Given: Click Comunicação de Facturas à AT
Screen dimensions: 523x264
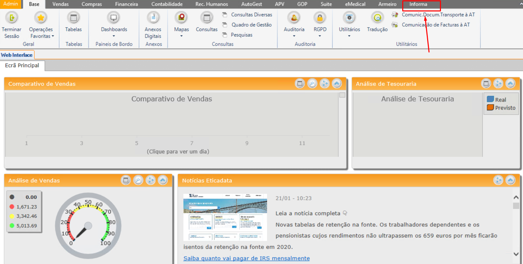Looking at the screenshot, I should coord(436,25).
